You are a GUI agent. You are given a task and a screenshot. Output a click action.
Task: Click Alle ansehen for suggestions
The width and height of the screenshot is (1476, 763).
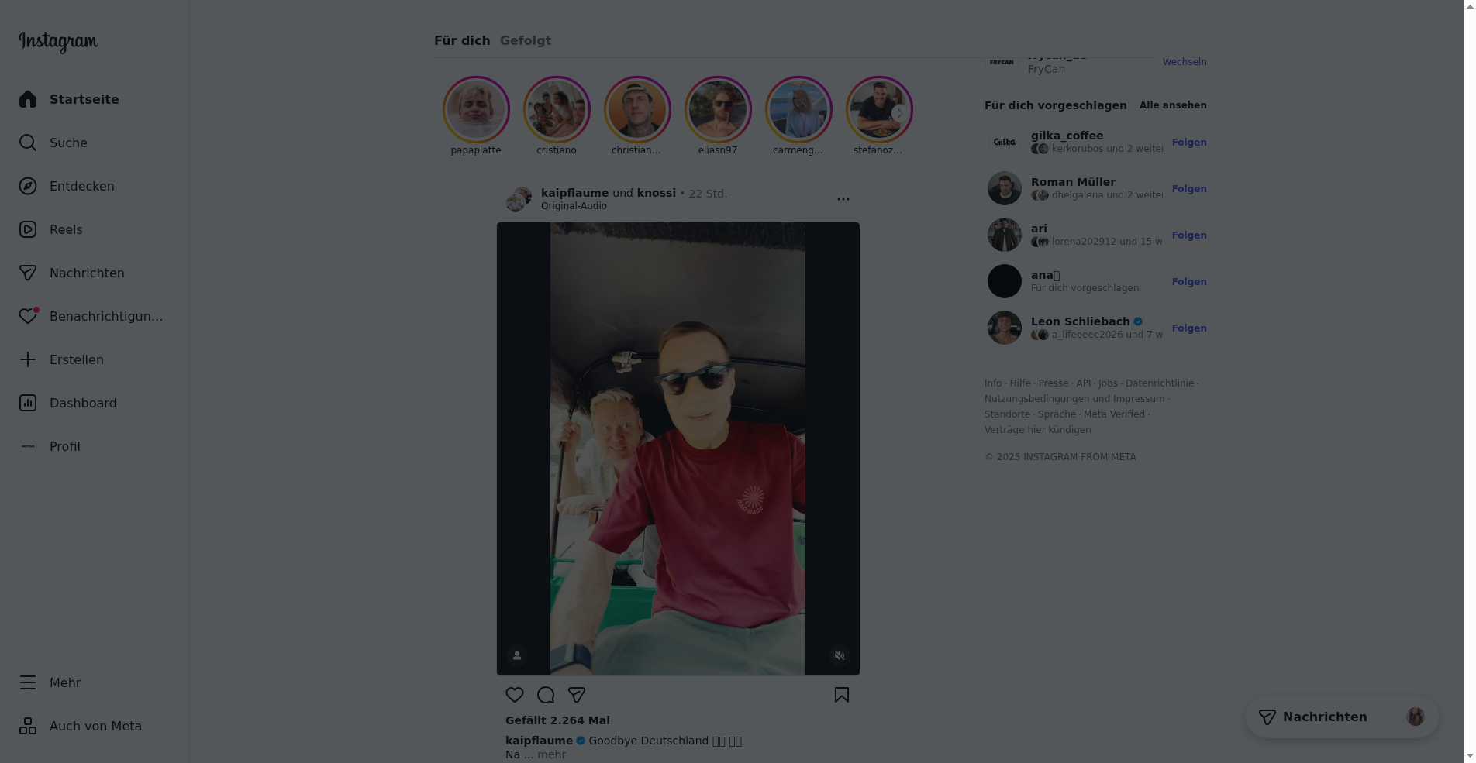(x=1173, y=105)
